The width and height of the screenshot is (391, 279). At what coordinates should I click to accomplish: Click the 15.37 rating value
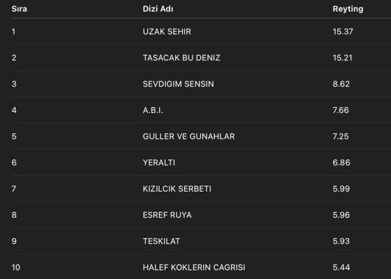pyautogui.click(x=343, y=32)
